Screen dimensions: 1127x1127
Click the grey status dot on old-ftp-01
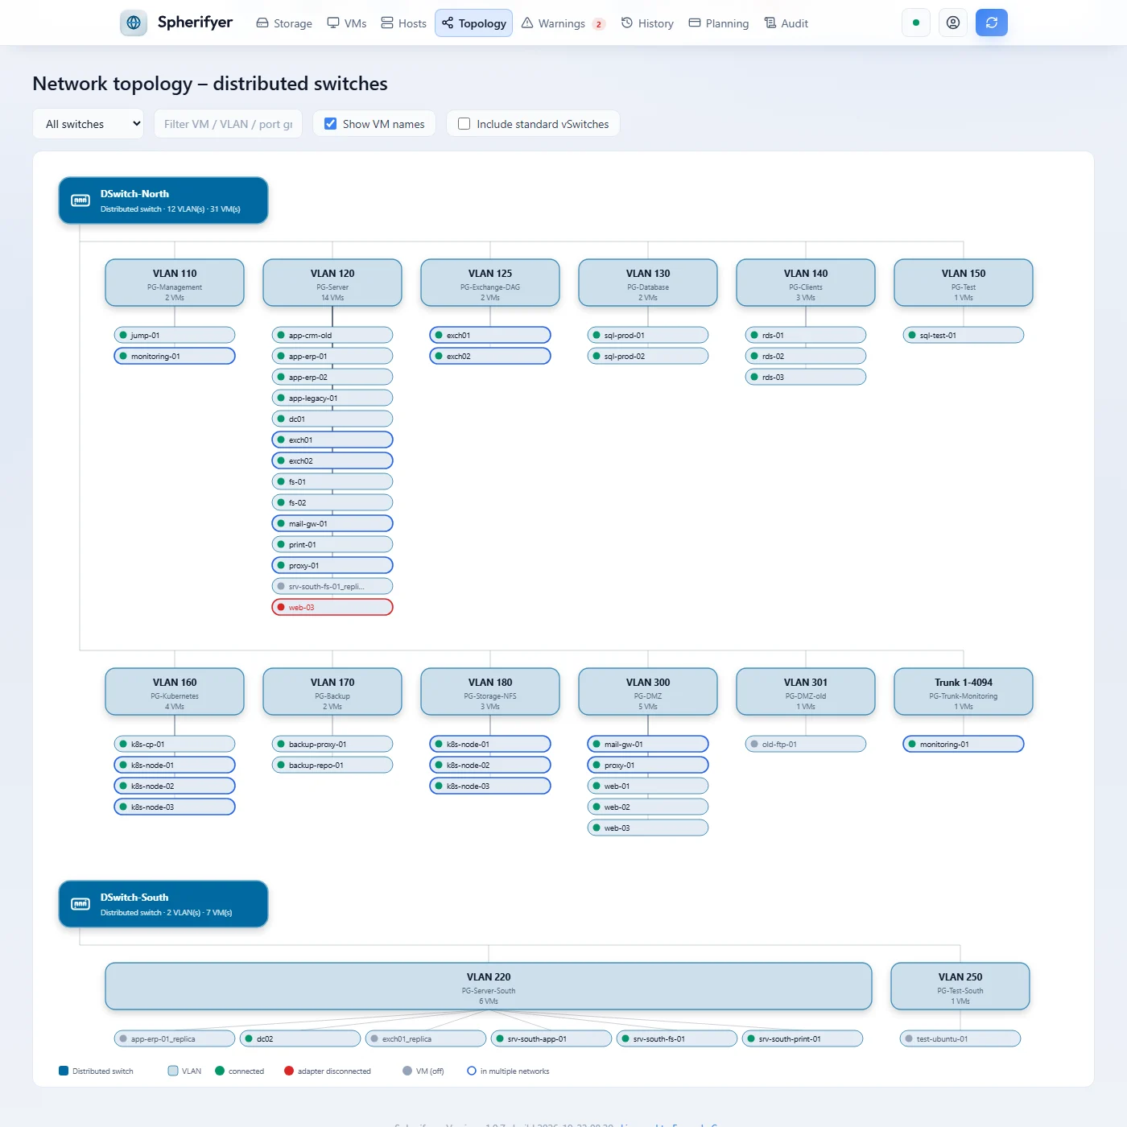754,744
